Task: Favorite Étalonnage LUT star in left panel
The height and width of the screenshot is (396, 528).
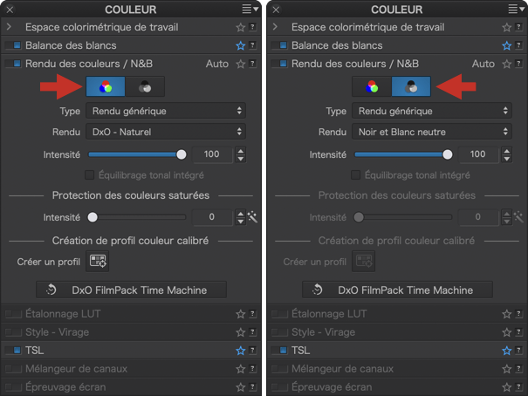Action: (x=240, y=314)
